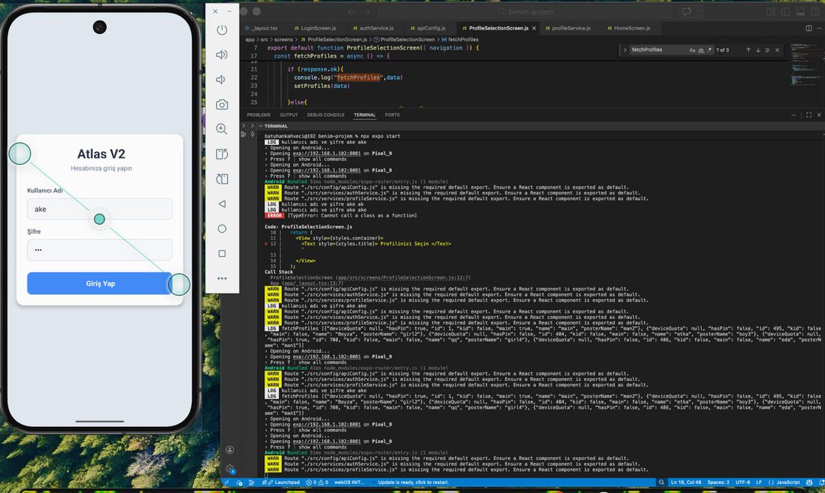This screenshot has width=825, height=493.
Task: Maximize the terminal panel size
Action: [808, 115]
